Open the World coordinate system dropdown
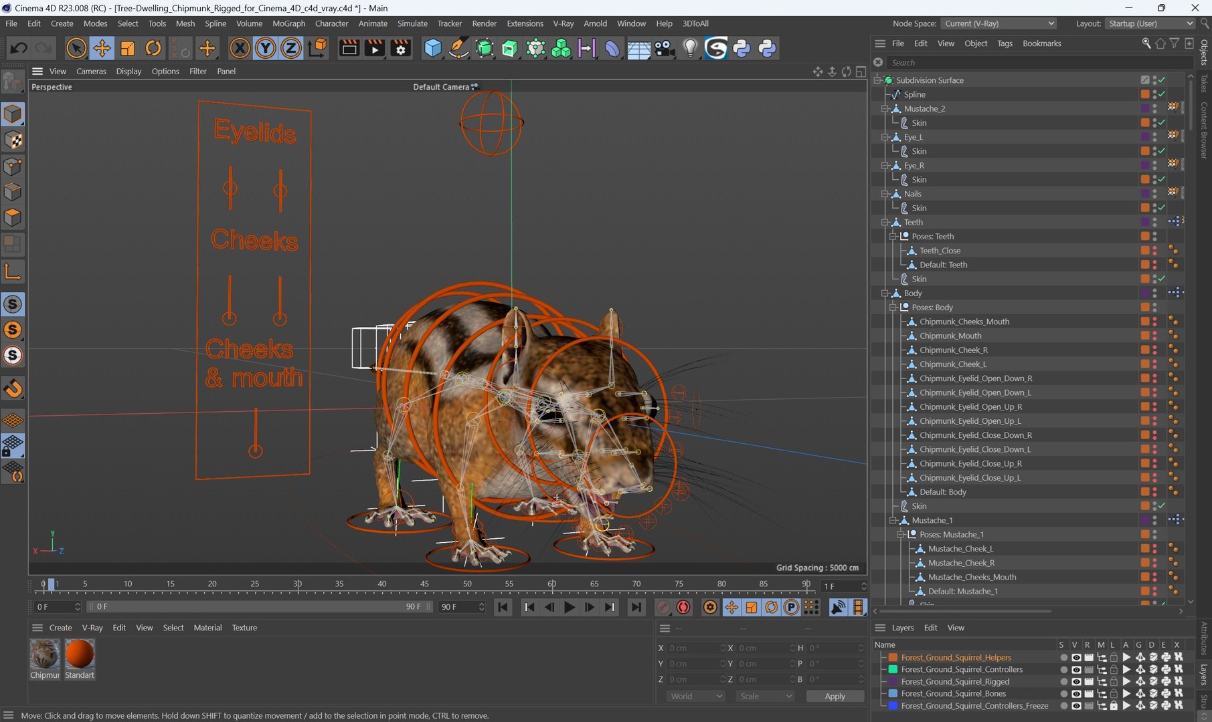The image size is (1212, 722). pyautogui.click(x=696, y=696)
